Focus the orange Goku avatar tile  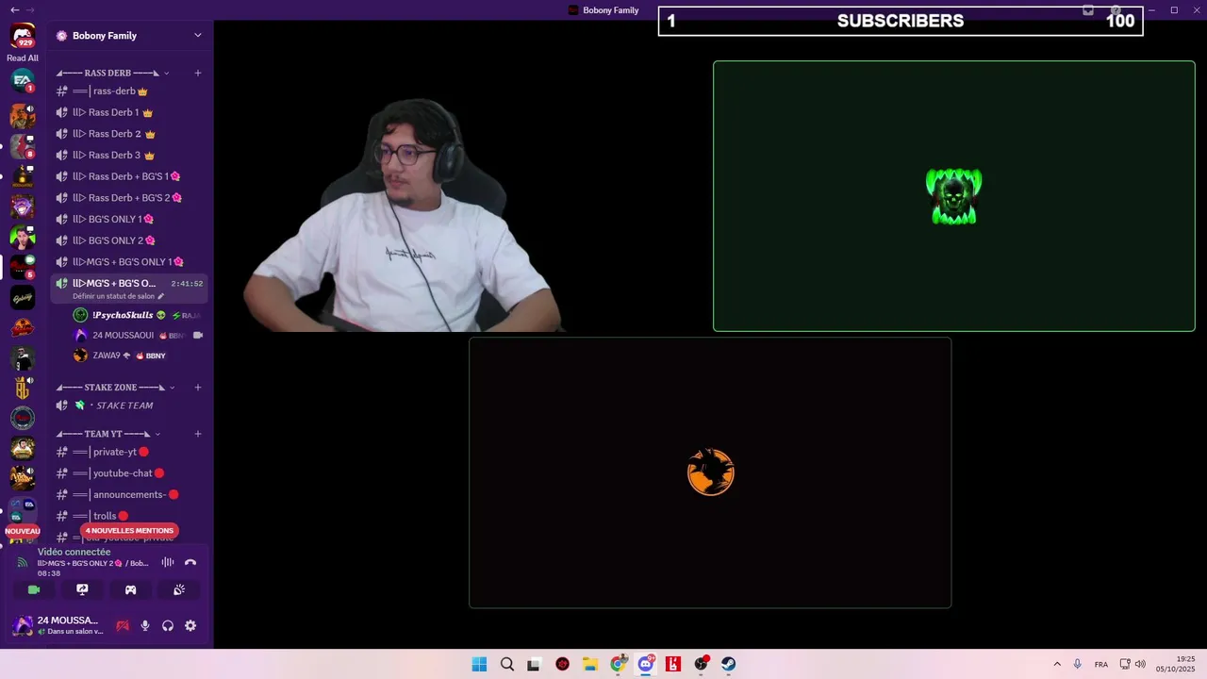[710, 472]
